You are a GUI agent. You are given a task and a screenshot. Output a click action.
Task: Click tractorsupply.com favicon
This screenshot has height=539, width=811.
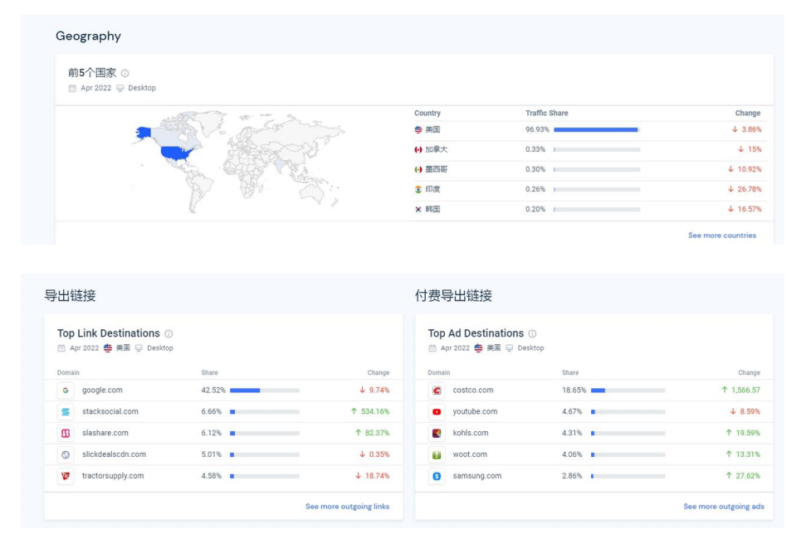coord(66,476)
